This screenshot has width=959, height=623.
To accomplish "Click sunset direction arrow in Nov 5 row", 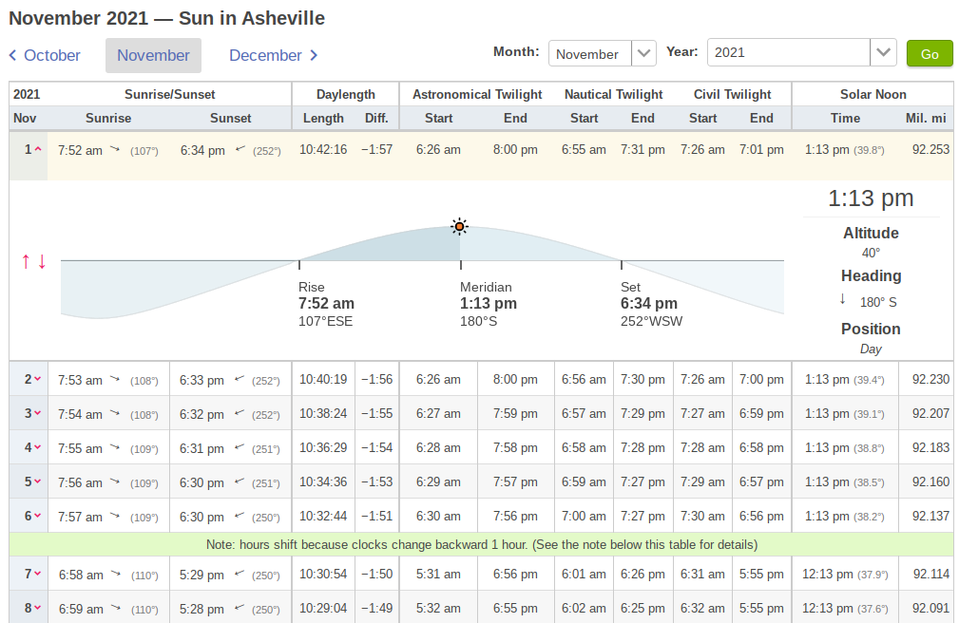I will tap(240, 481).
